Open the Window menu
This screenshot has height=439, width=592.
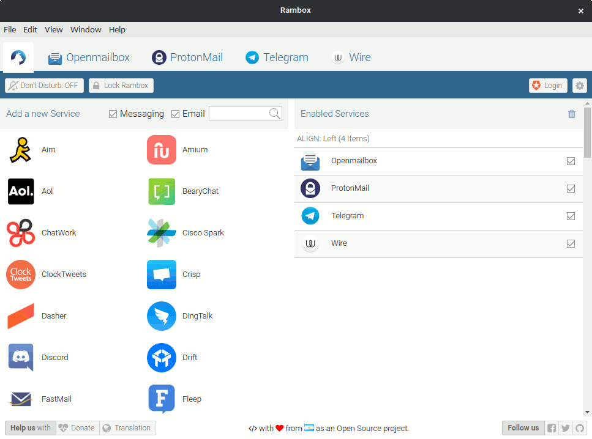coord(86,29)
